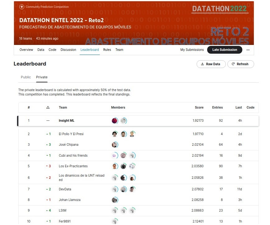Open the Rules tab
The width and height of the screenshot is (270, 225).
[x=107, y=50]
